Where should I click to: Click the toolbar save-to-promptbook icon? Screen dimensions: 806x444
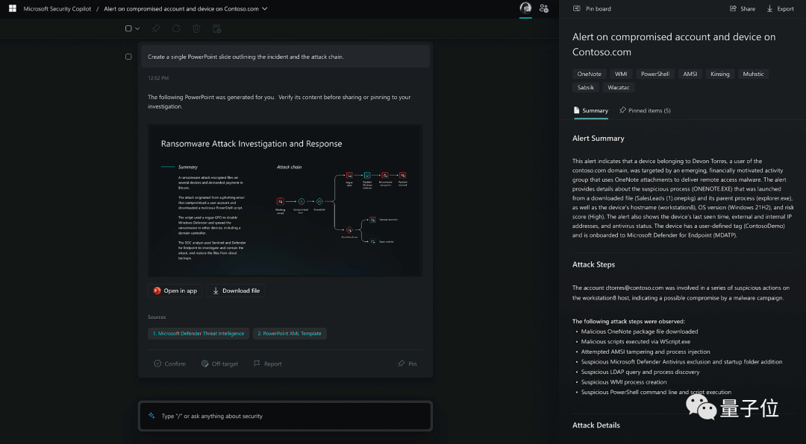pyautogui.click(x=217, y=29)
